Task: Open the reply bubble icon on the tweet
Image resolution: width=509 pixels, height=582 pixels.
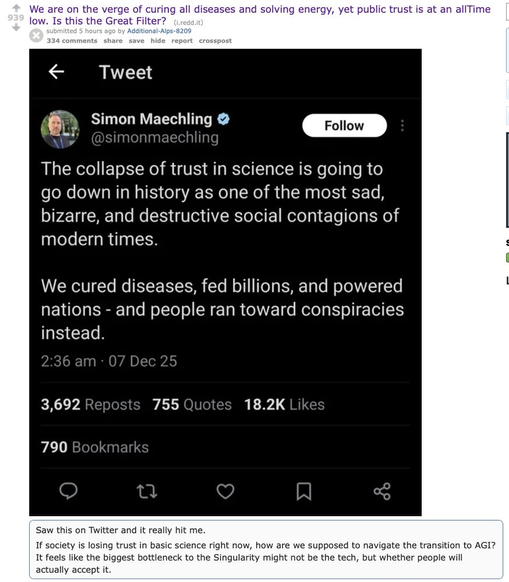Action: [x=68, y=491]
